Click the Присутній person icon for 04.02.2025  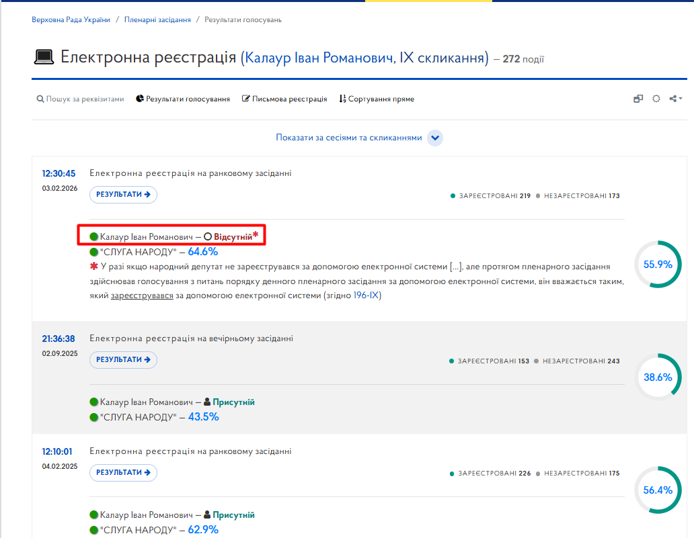click(206, 514)
